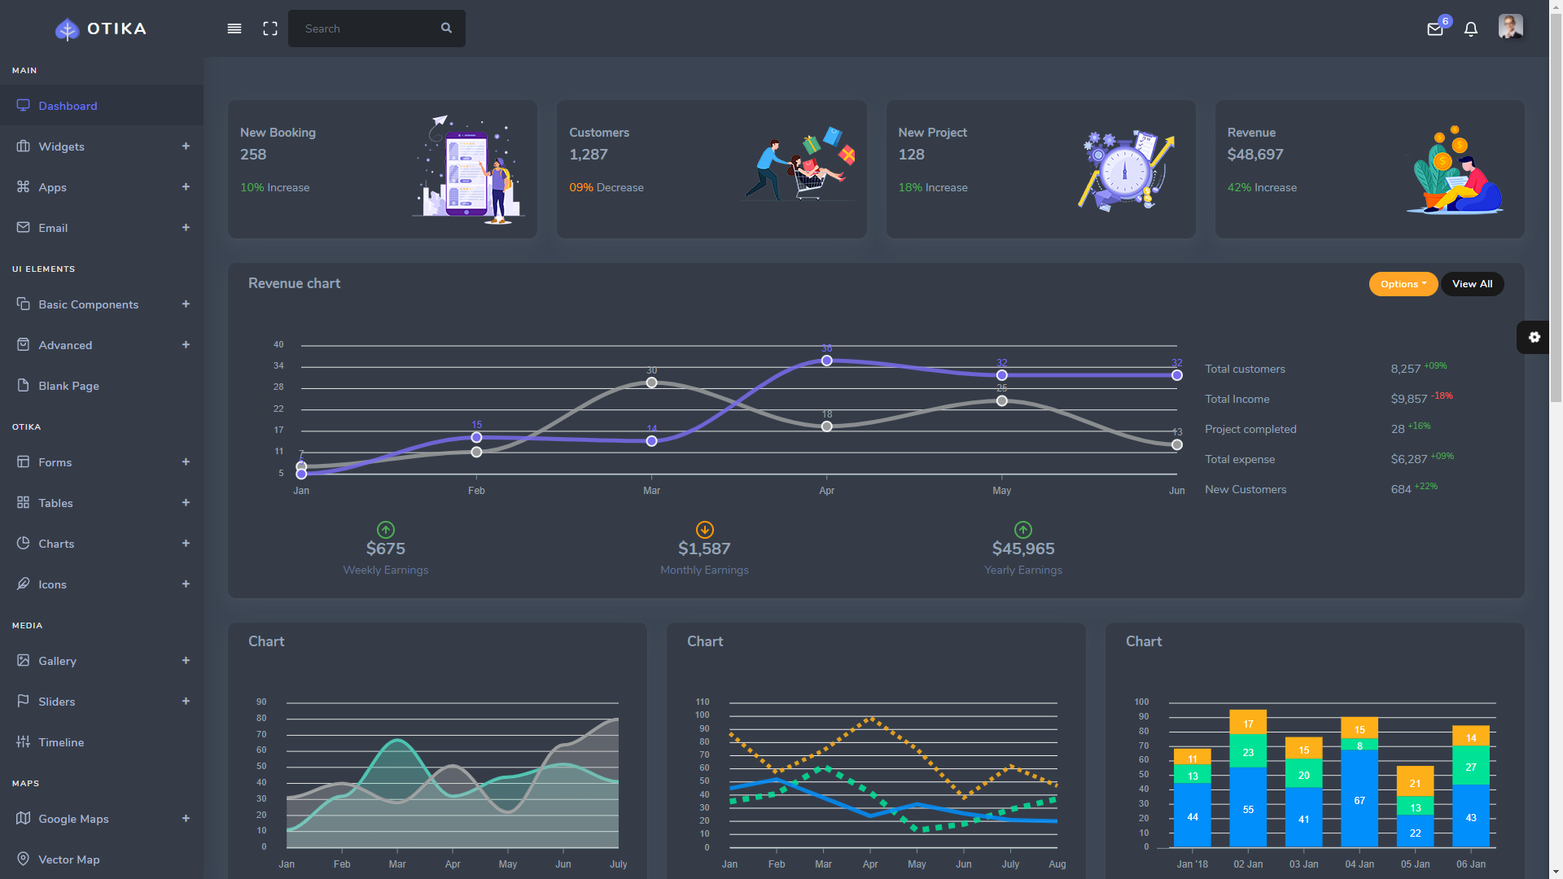
Task: Toggle the sidebar with hamburger icon
Action: [234, 28]
